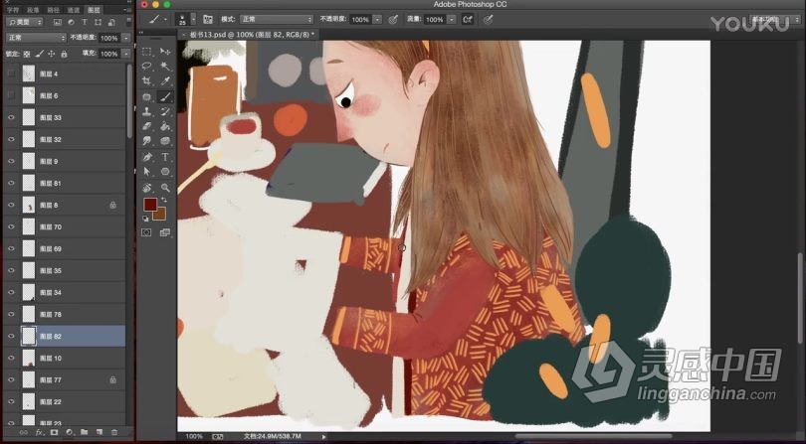Viewport: 806px width, 444px height.
Task: Hide layer 32
Action: coord(11,139)
